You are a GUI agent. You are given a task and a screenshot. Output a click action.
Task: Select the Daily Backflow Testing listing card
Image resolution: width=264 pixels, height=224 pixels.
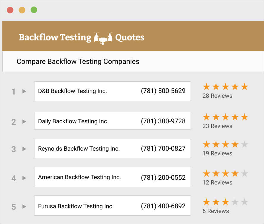[112, 121]
